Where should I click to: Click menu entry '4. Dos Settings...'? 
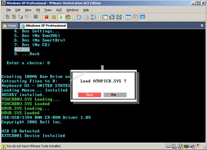click(37, 31)
